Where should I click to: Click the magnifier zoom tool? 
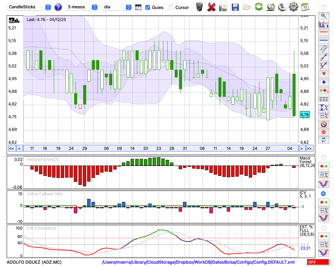[x=323, y=15]
